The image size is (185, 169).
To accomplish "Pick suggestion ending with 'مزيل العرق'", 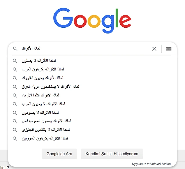I will 50,87.
